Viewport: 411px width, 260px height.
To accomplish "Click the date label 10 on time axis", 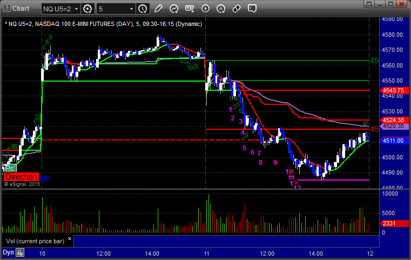I will tap(42, 254).
